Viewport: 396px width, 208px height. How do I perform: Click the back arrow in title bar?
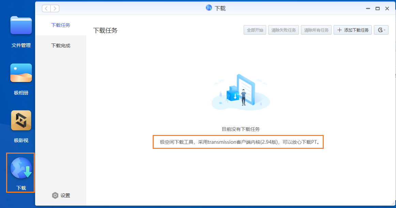pos(46,8)
